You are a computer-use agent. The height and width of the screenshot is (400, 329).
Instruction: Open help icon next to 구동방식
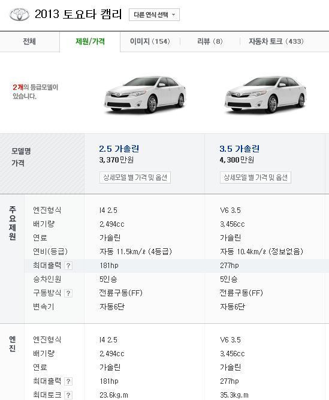point(68,293)
